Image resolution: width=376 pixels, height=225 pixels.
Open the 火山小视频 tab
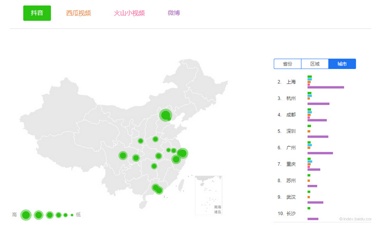click(129, 13)
